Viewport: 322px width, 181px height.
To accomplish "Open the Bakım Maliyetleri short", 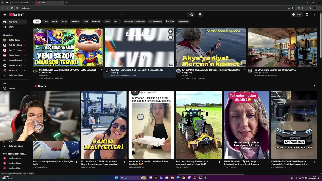I will [x=104, y=125].
